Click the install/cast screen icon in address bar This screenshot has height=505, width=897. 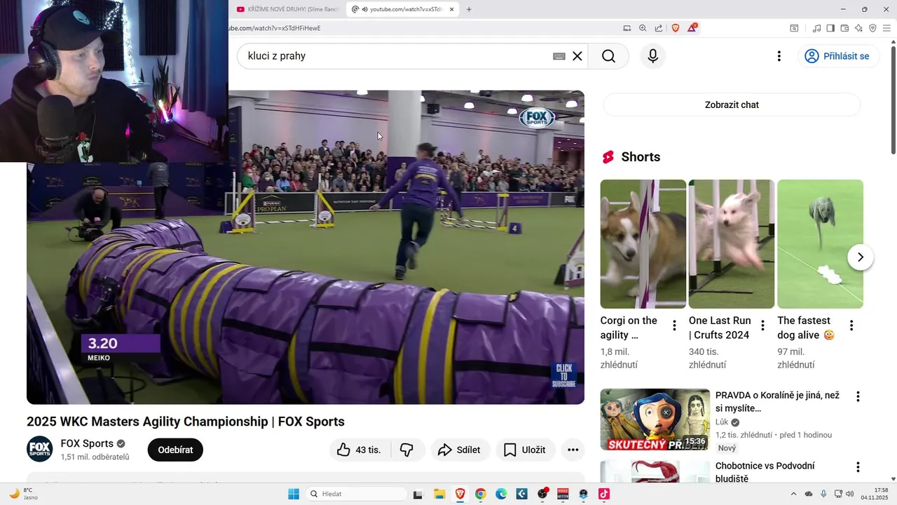[x=627, y=28]
